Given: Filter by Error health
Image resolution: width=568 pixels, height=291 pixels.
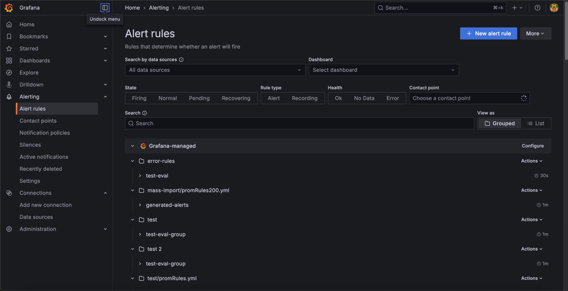Looking at the screenshot, I should 393,98.
